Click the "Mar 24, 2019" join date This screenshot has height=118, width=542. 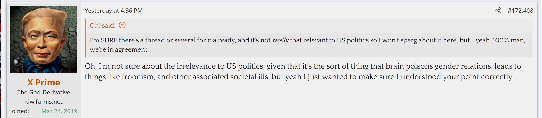coord(59,111)
